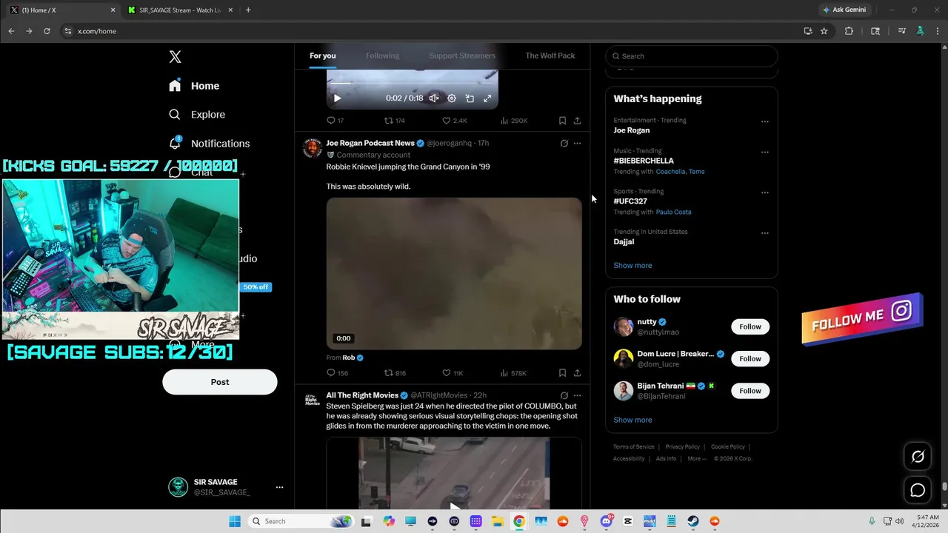This screenshot has height=533, width=948.
Task: Unmute the top video
Action: click(x=434, y=98)
